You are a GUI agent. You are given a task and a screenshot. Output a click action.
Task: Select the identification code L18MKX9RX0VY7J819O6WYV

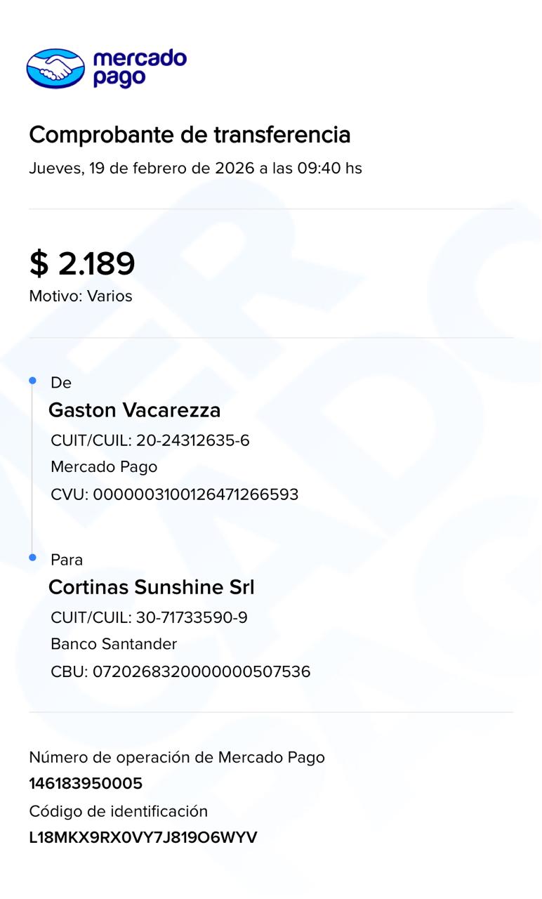(143, 838)
